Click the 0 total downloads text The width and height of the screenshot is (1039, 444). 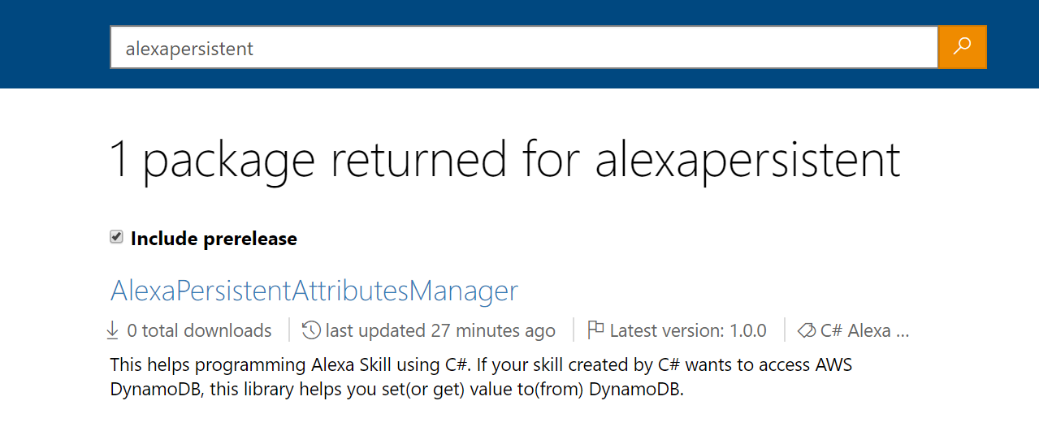(x=199, y=330)
